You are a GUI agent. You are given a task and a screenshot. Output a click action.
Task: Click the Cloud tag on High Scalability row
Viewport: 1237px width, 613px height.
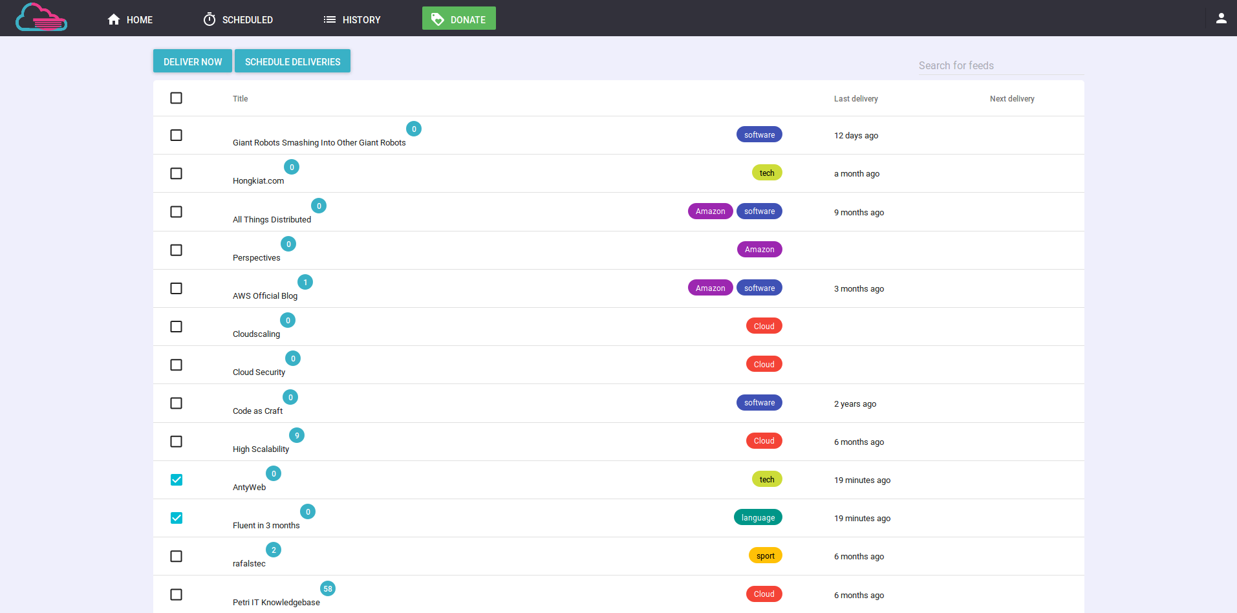764,440
